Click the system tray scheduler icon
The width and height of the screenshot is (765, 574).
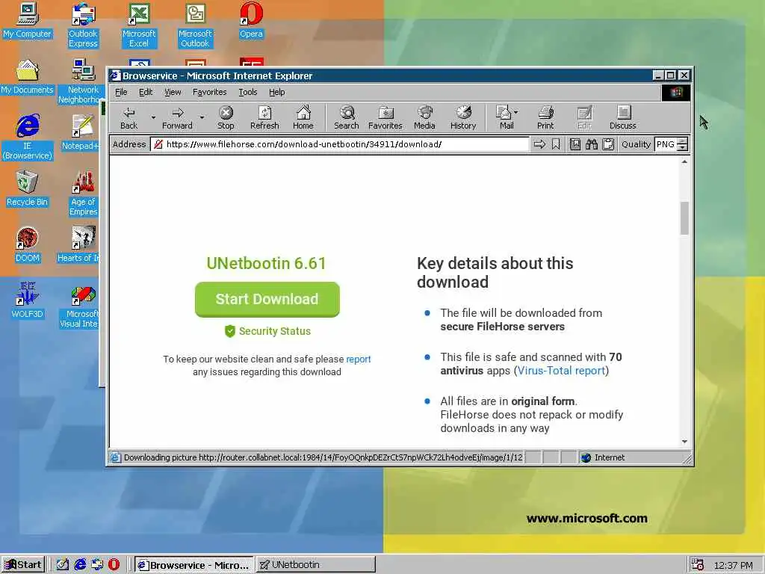click(x=698, y=565)
